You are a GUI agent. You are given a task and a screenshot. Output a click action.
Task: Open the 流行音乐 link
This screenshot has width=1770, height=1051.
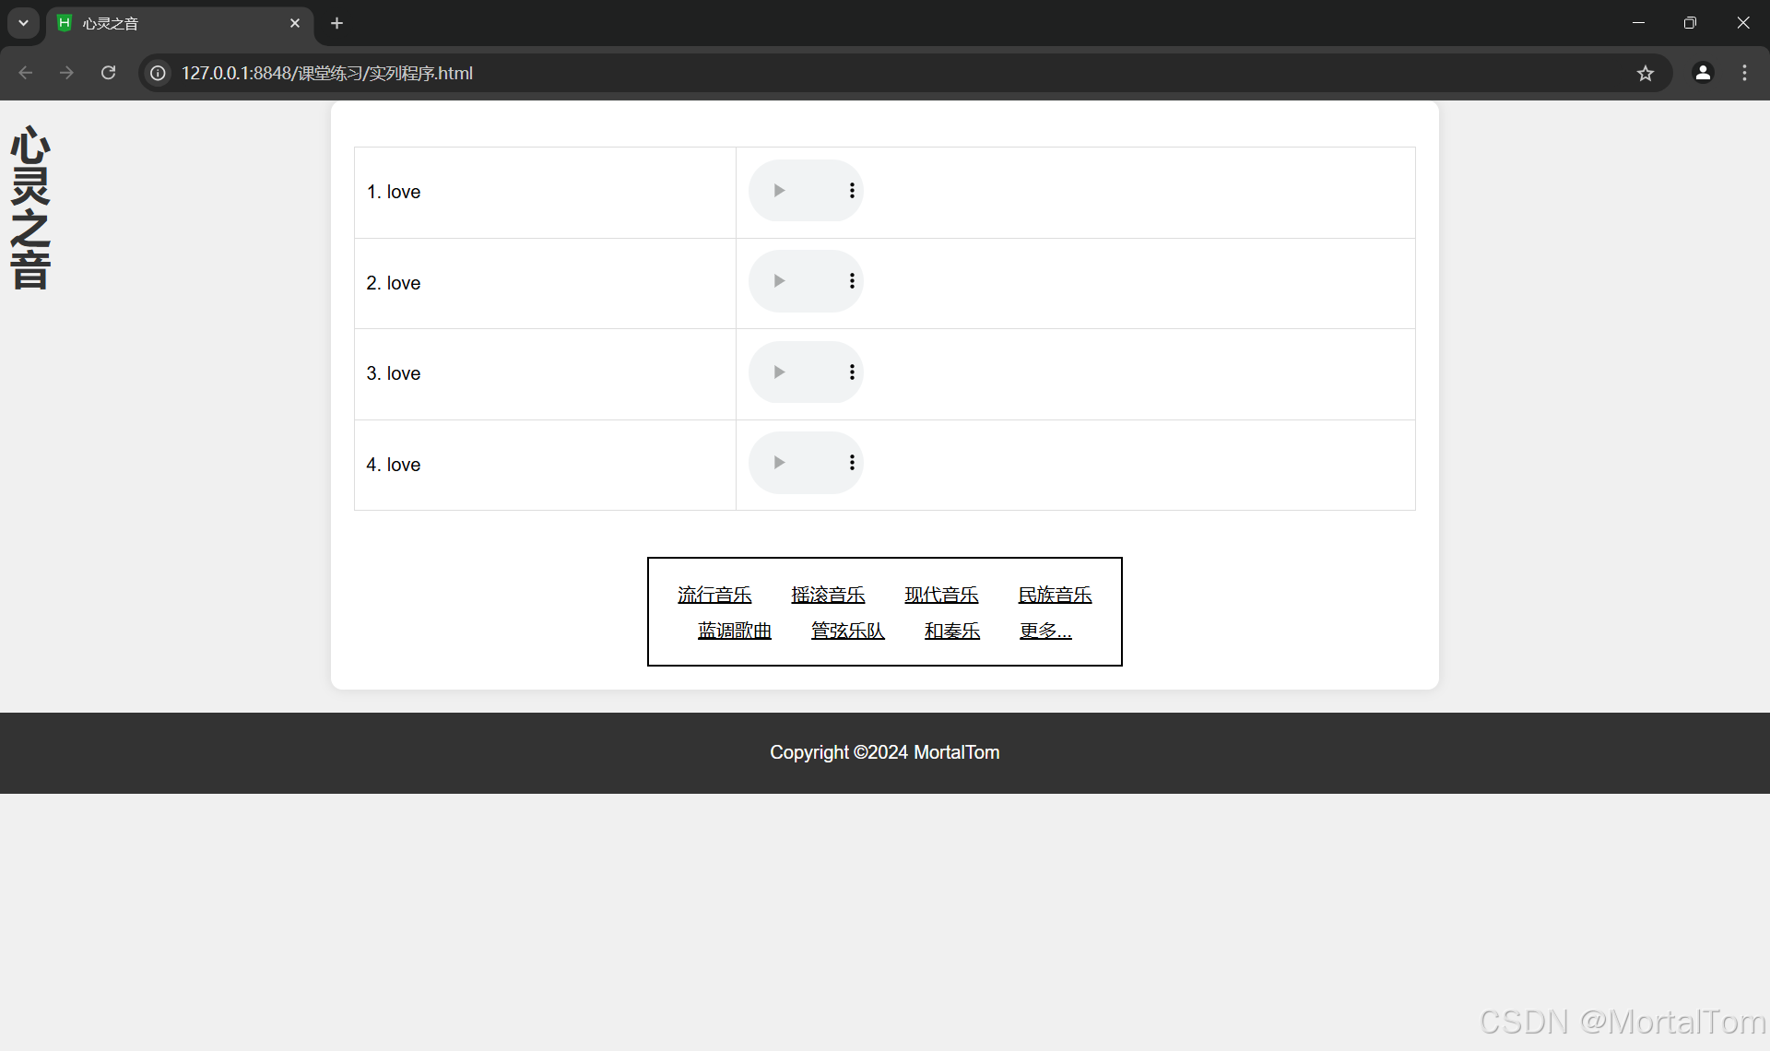tap(714, 595)
